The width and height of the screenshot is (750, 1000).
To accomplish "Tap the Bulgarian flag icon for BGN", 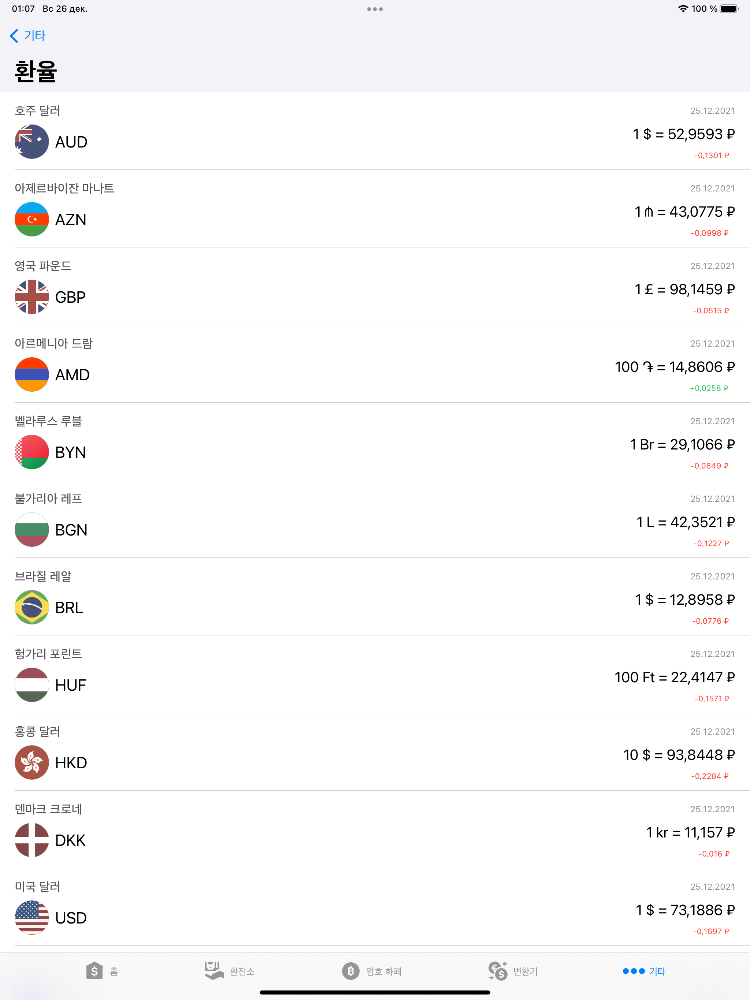I will 31,529.
